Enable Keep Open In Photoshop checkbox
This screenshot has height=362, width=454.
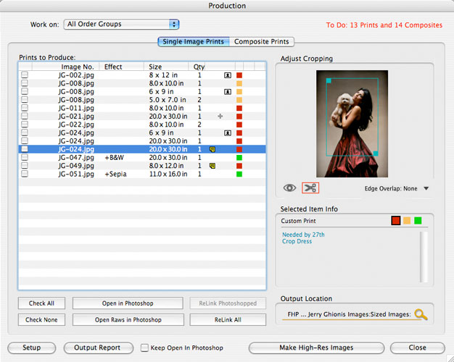pyautogui.click(x=144, y=348)
